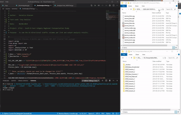This screenshot has height=115, width=181.
Task: Run the Python file with the play icon
Action: point(95,5)
